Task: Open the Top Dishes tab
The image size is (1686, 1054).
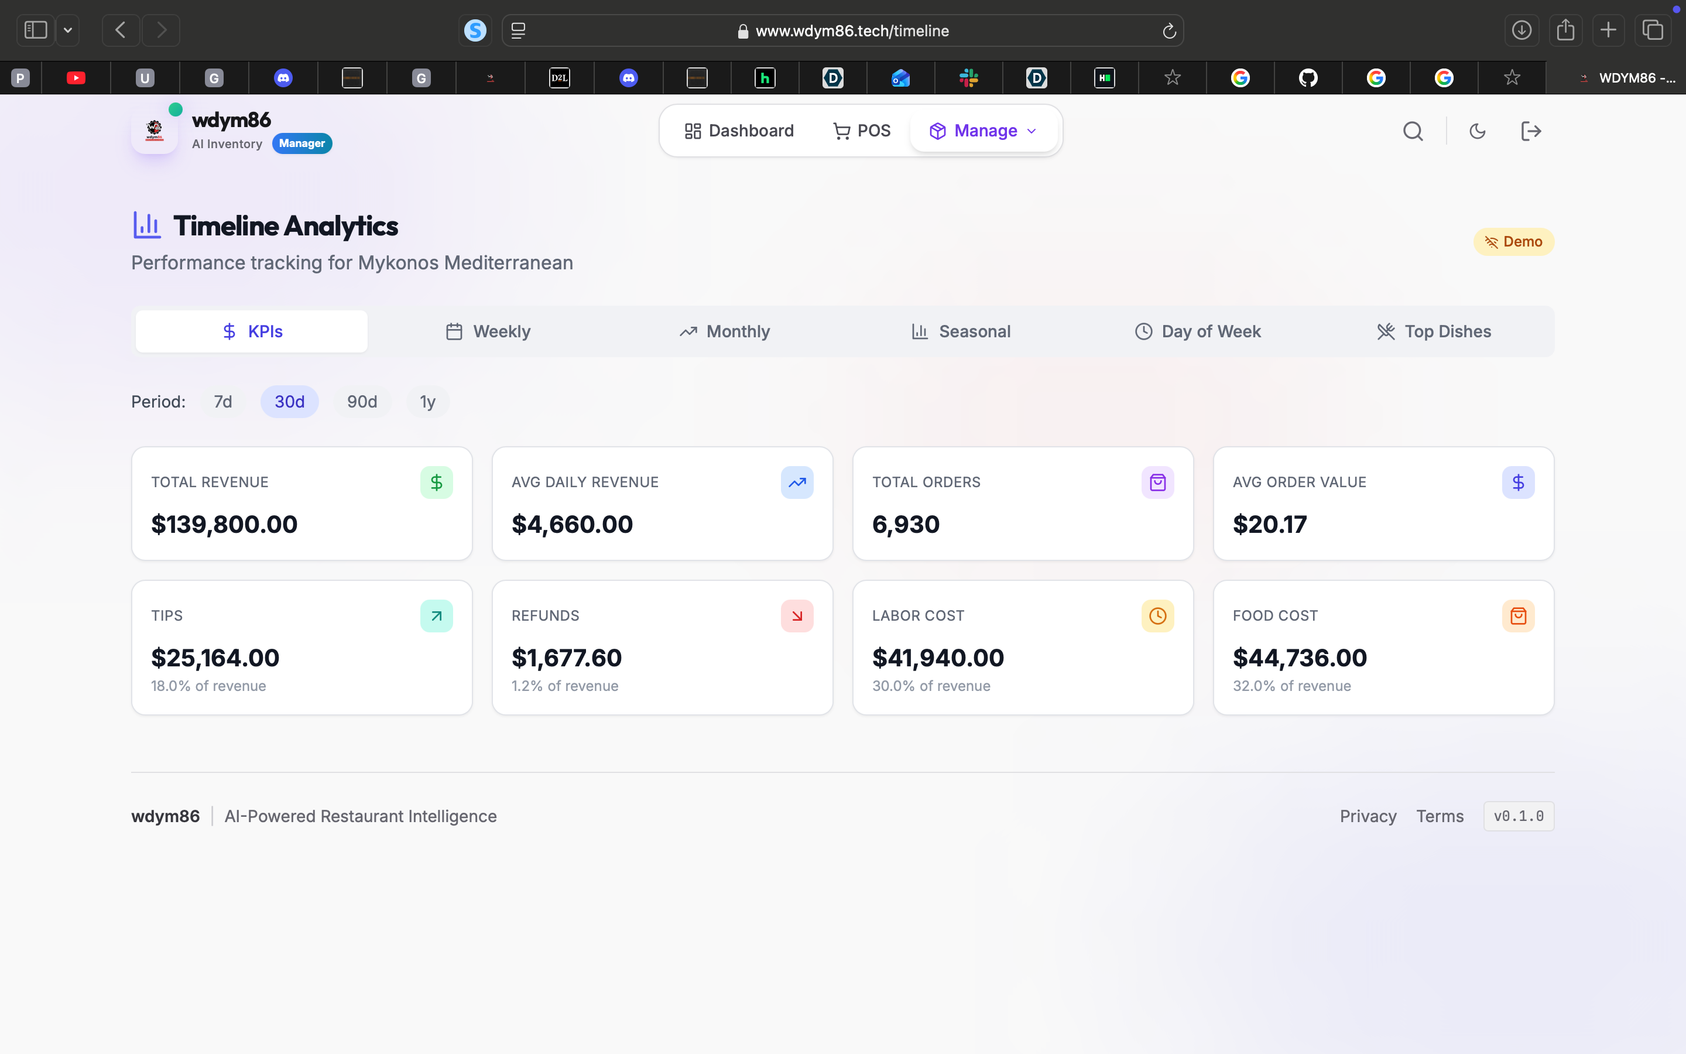Action: click(x=1434, y=332)
